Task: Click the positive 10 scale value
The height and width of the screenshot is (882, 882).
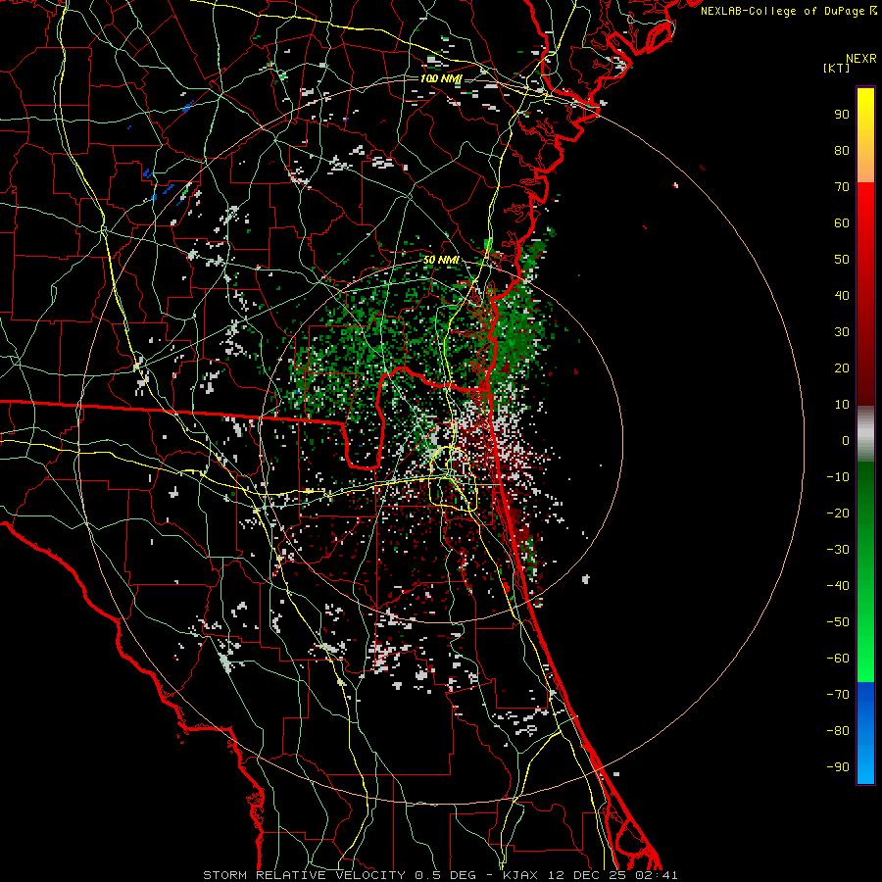Action: click(x=842, y=405)
